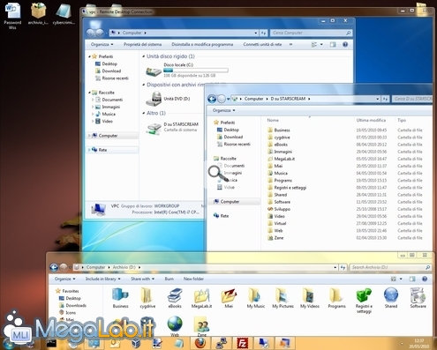The width and height of the screenshot is (437, 350).
Task: Sort by the Nome column header
Action: point(273,120)
